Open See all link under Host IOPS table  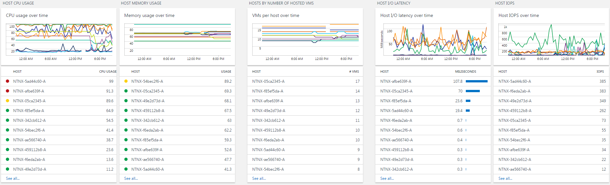point(505,178)
